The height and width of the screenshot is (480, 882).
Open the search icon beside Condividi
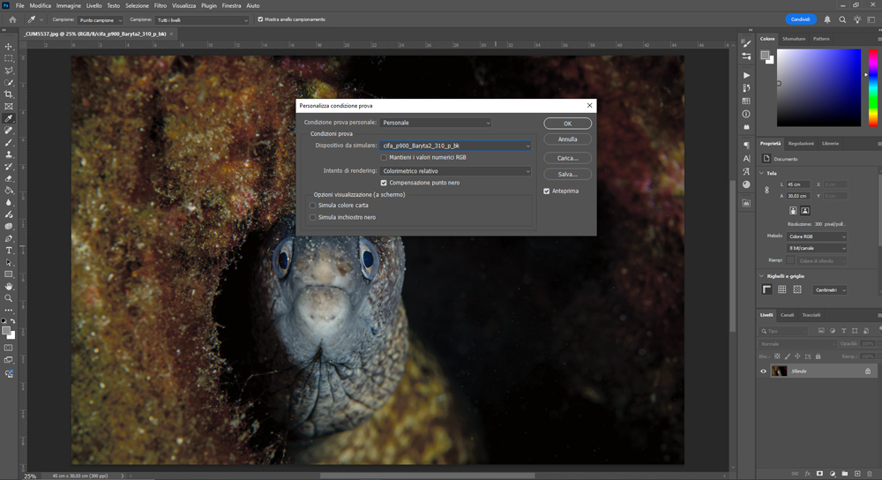pos(842,19)
